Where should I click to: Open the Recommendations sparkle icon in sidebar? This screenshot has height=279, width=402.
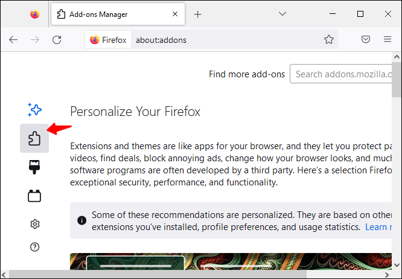(34, 110)
